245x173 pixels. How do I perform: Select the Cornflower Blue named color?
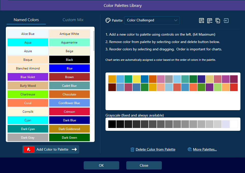click(x=69, y=103)
